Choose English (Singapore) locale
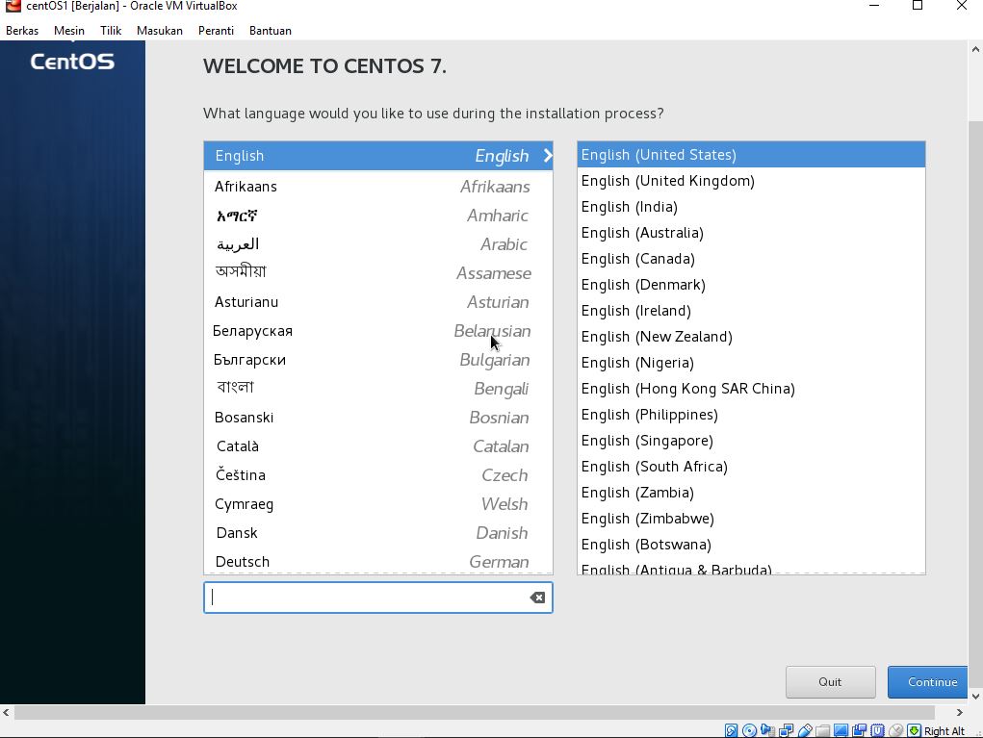The height and width of the screenshot is (738, 983). 751,441
